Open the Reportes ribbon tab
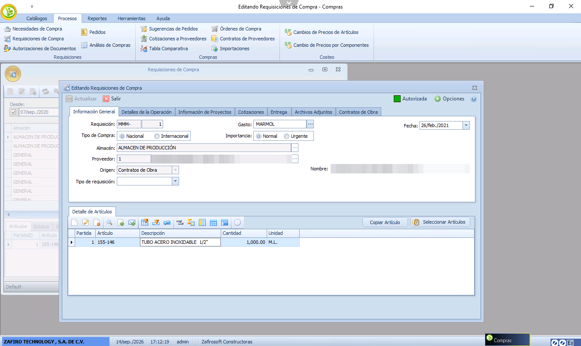The height and width of the screenshot is (346, 581). tap(97, 18)
